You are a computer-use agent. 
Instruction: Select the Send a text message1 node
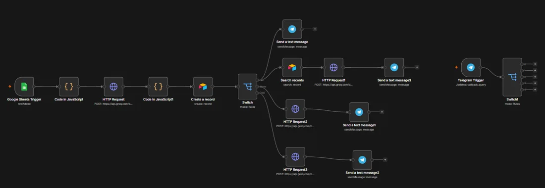click(359, 112)
